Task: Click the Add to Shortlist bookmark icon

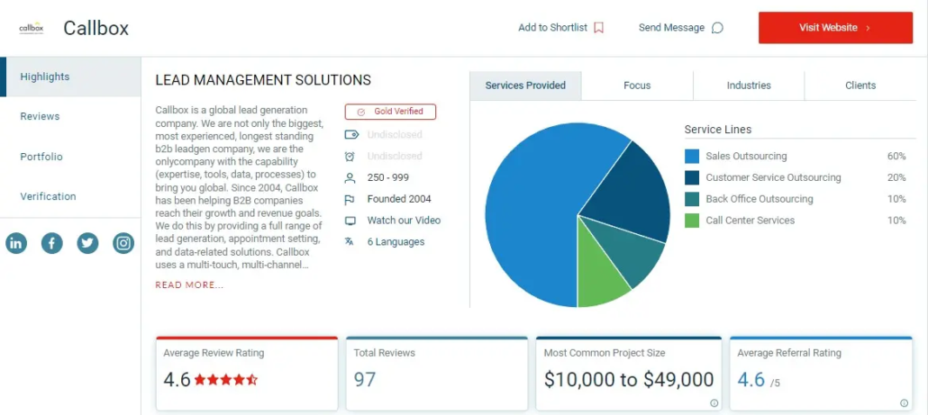Action: [x=599, y=28]
